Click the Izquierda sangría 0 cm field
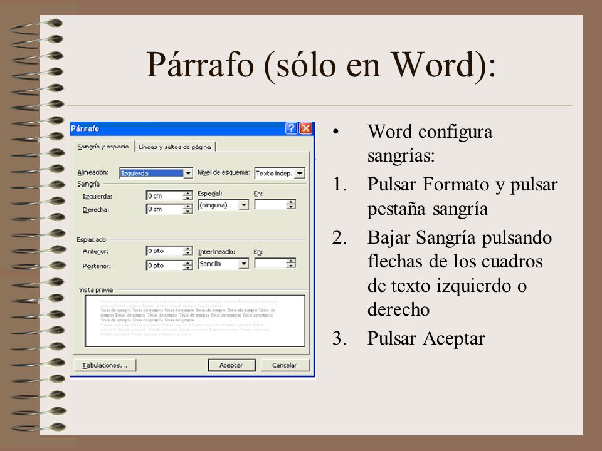The height and width of the screenshot is (451, 602). (x=164, y=196)
